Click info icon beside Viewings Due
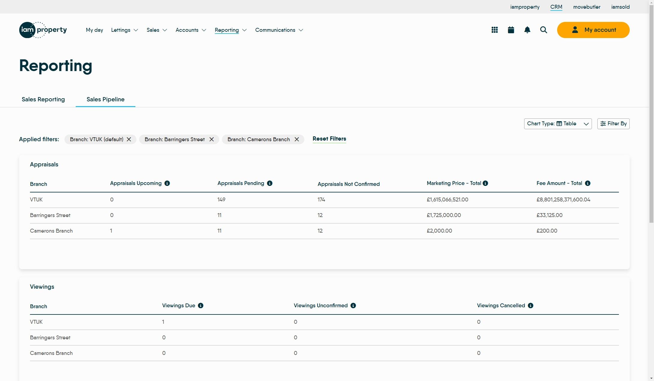654x381 pixels. click(x=201, y=305)
